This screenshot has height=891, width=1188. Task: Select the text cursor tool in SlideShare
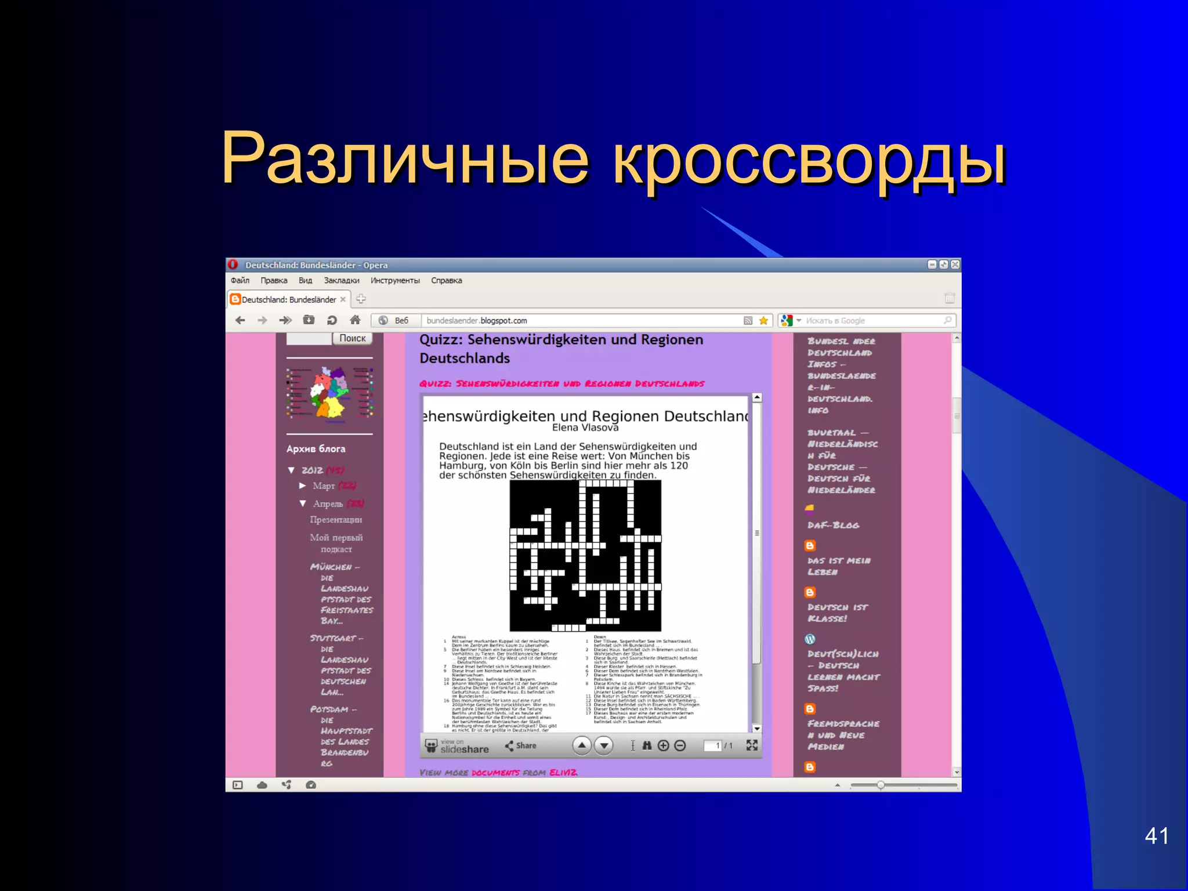[x=633, y=745]
